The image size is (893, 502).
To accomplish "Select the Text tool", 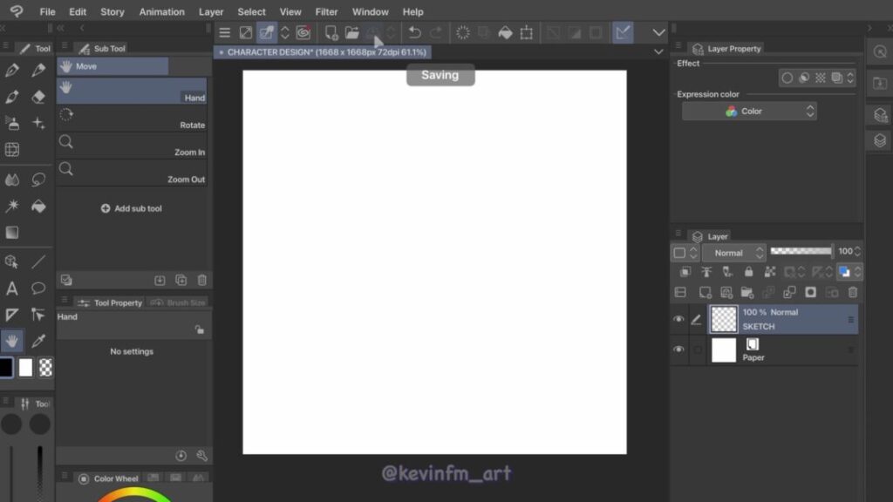I will tap(12, 288).
